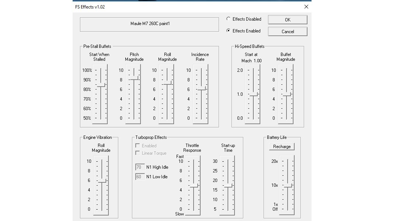
Task: Click the 20x label on Battery Life
Action: pos(274,161)
